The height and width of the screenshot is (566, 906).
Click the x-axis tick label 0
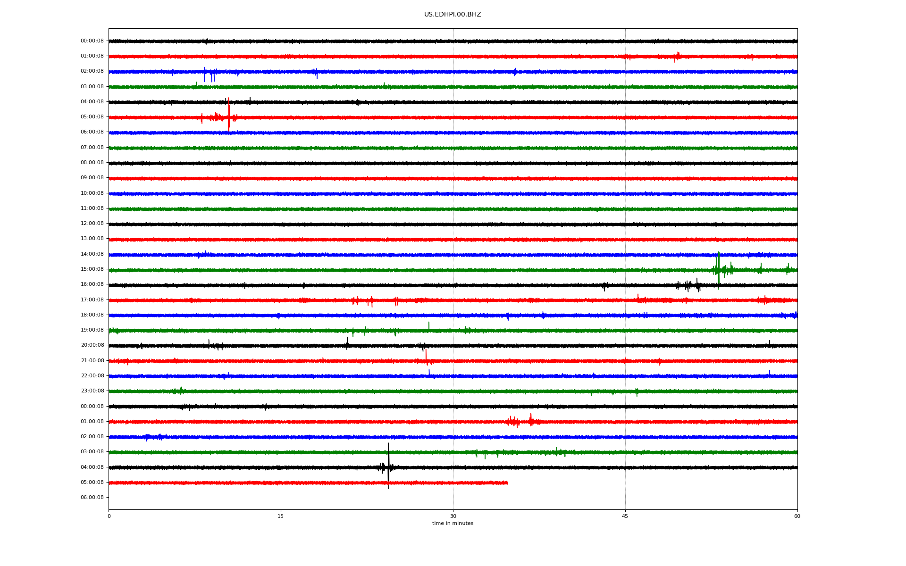click(109, 516)
